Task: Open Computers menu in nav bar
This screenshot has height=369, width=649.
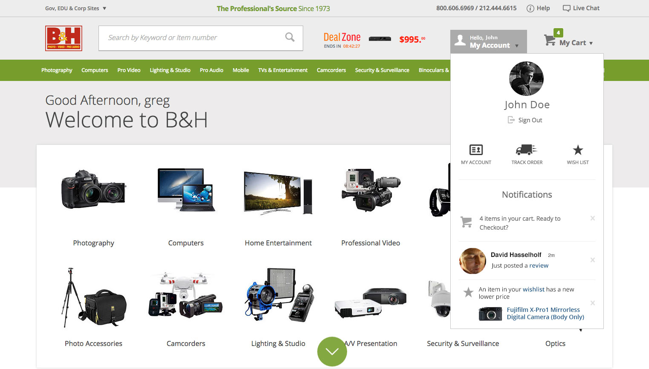Action: (x=95, y=70)
